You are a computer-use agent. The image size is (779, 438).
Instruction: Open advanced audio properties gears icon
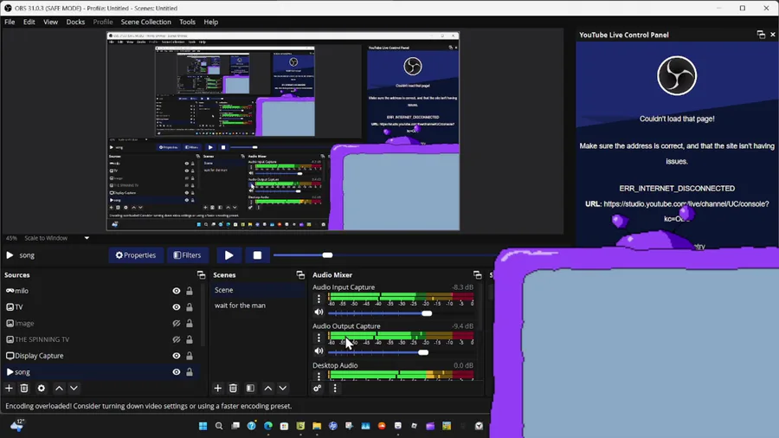pos(317,388)
